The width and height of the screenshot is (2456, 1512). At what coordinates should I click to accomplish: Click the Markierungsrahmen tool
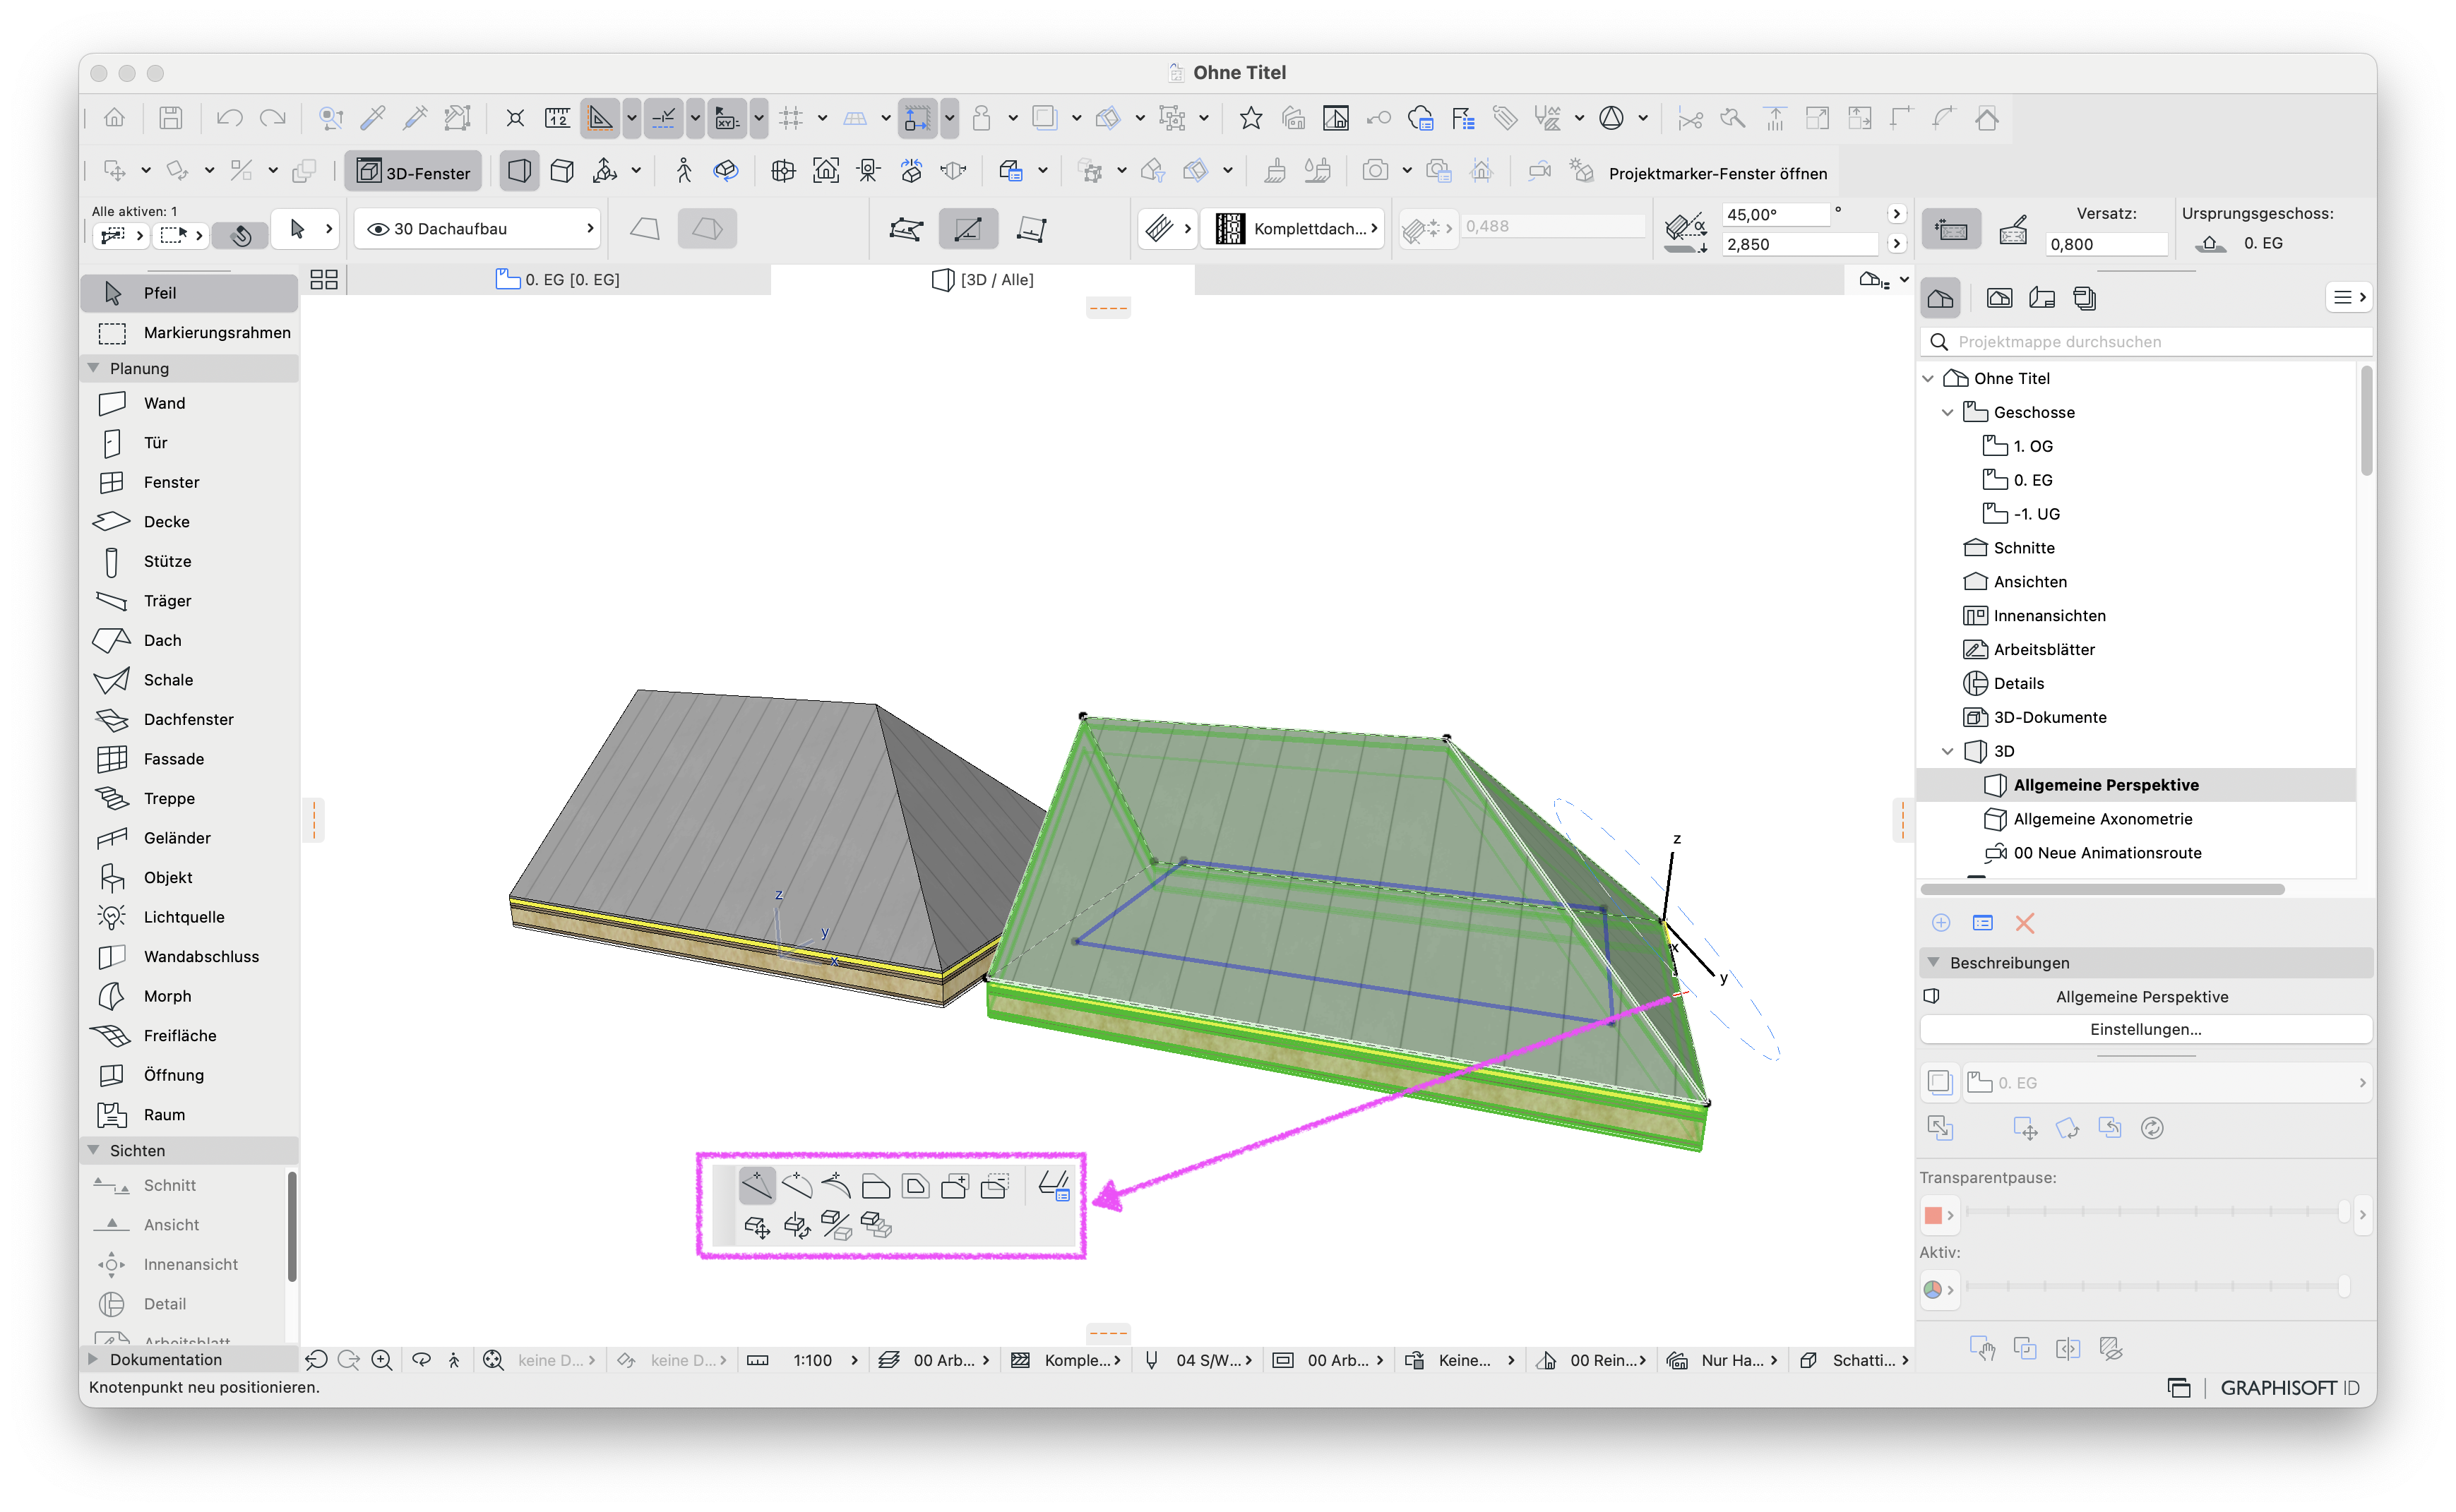click(x=188, y=333)
